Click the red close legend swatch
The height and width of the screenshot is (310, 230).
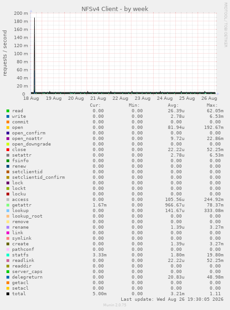(8, 150)
